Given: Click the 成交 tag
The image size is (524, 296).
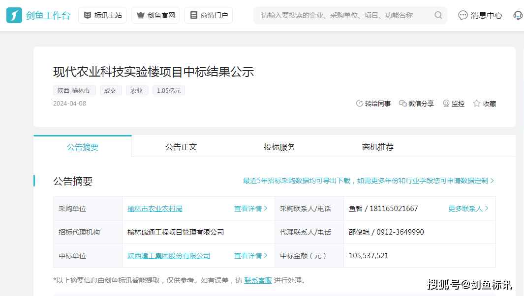Looking at the screenshot, I should click(111, 90).
